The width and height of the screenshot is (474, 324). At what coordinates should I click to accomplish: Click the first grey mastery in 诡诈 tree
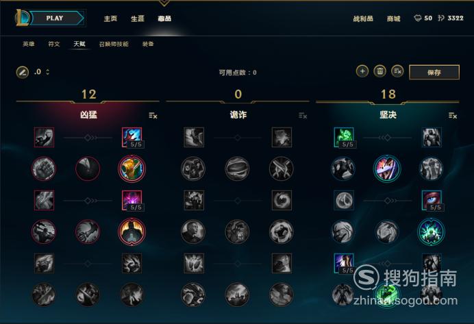[194, 138]
